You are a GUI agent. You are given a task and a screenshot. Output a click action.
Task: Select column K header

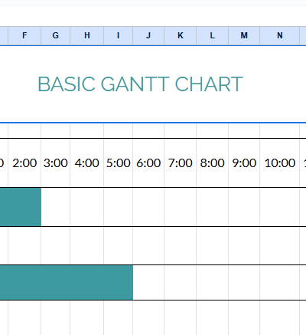[x=181, y=35]
